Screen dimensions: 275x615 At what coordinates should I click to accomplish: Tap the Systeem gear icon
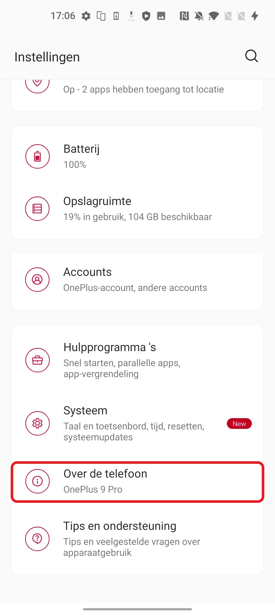(37, 423)
